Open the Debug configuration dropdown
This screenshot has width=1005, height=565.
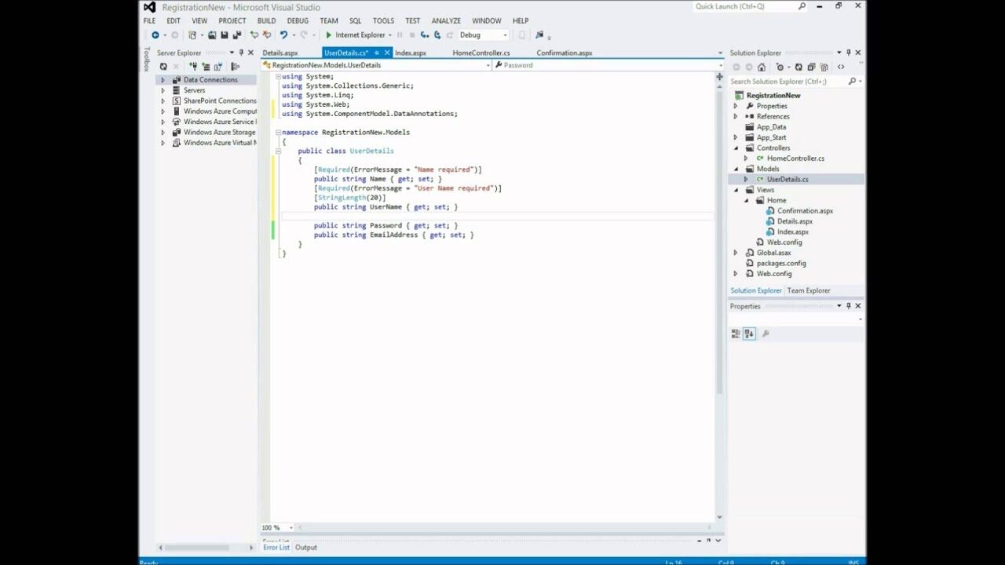click(502, 35)
